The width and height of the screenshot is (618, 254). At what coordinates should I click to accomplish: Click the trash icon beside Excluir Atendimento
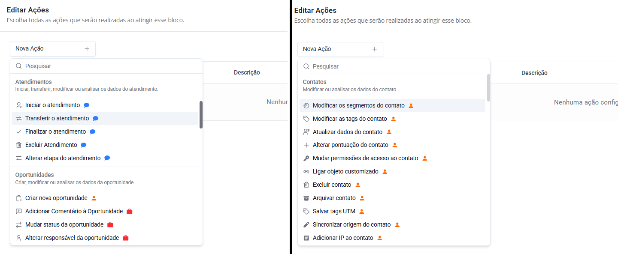click(18, 145)
